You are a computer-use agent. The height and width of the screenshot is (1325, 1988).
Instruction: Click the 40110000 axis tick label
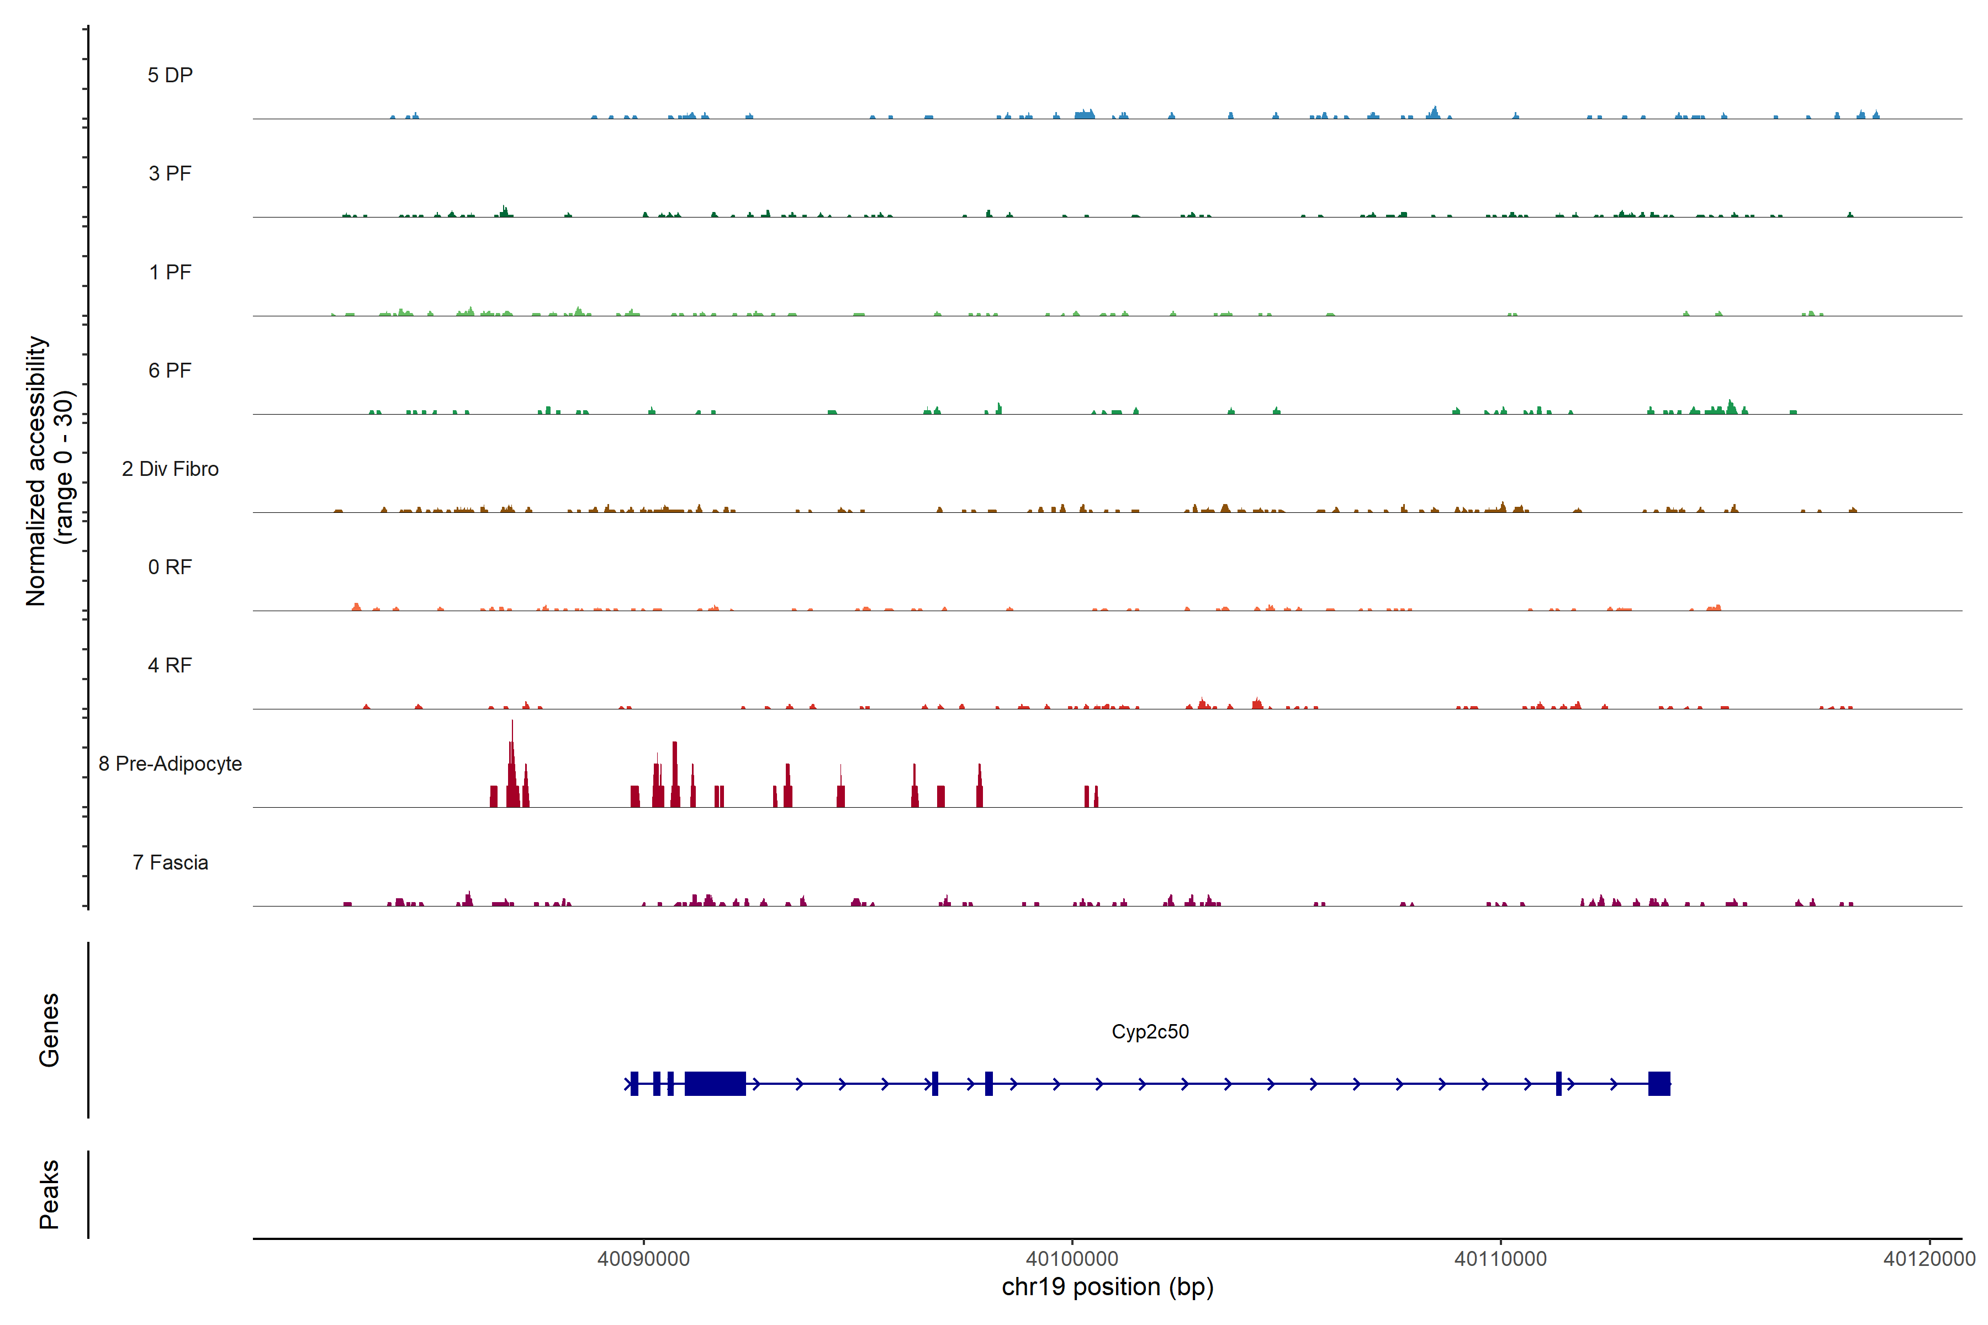pos(1500,1258)
